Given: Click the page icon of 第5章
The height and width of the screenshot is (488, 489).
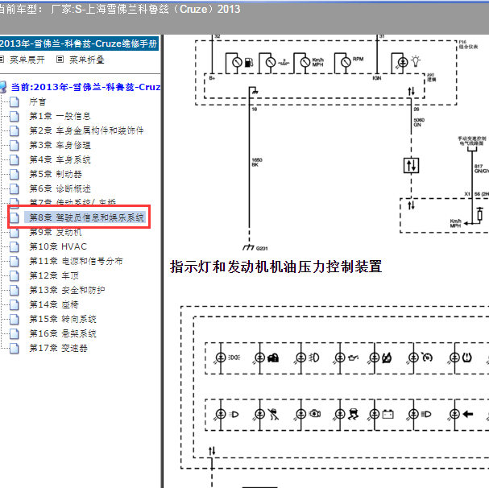Looking at the screenshot, I should (x=14, y=174).
